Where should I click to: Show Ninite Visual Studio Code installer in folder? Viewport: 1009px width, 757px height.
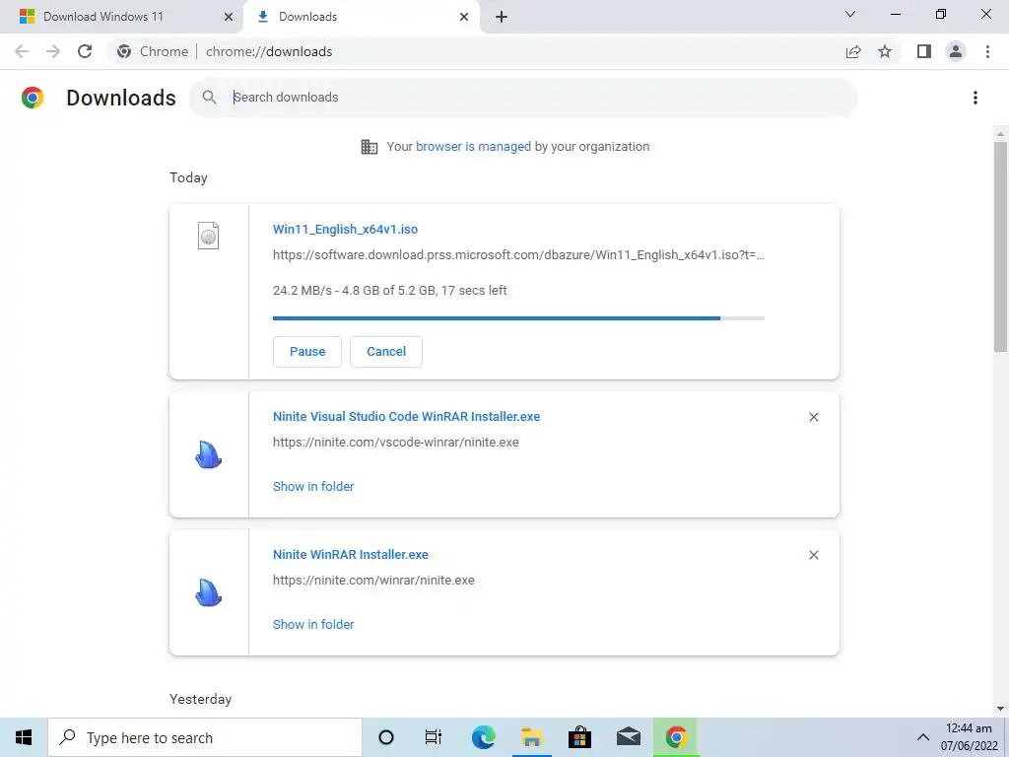pos(313,487)
